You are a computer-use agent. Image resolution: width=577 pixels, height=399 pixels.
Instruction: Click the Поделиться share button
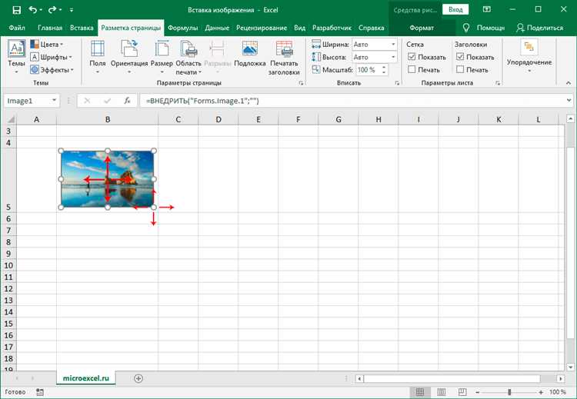pos(539,28)
